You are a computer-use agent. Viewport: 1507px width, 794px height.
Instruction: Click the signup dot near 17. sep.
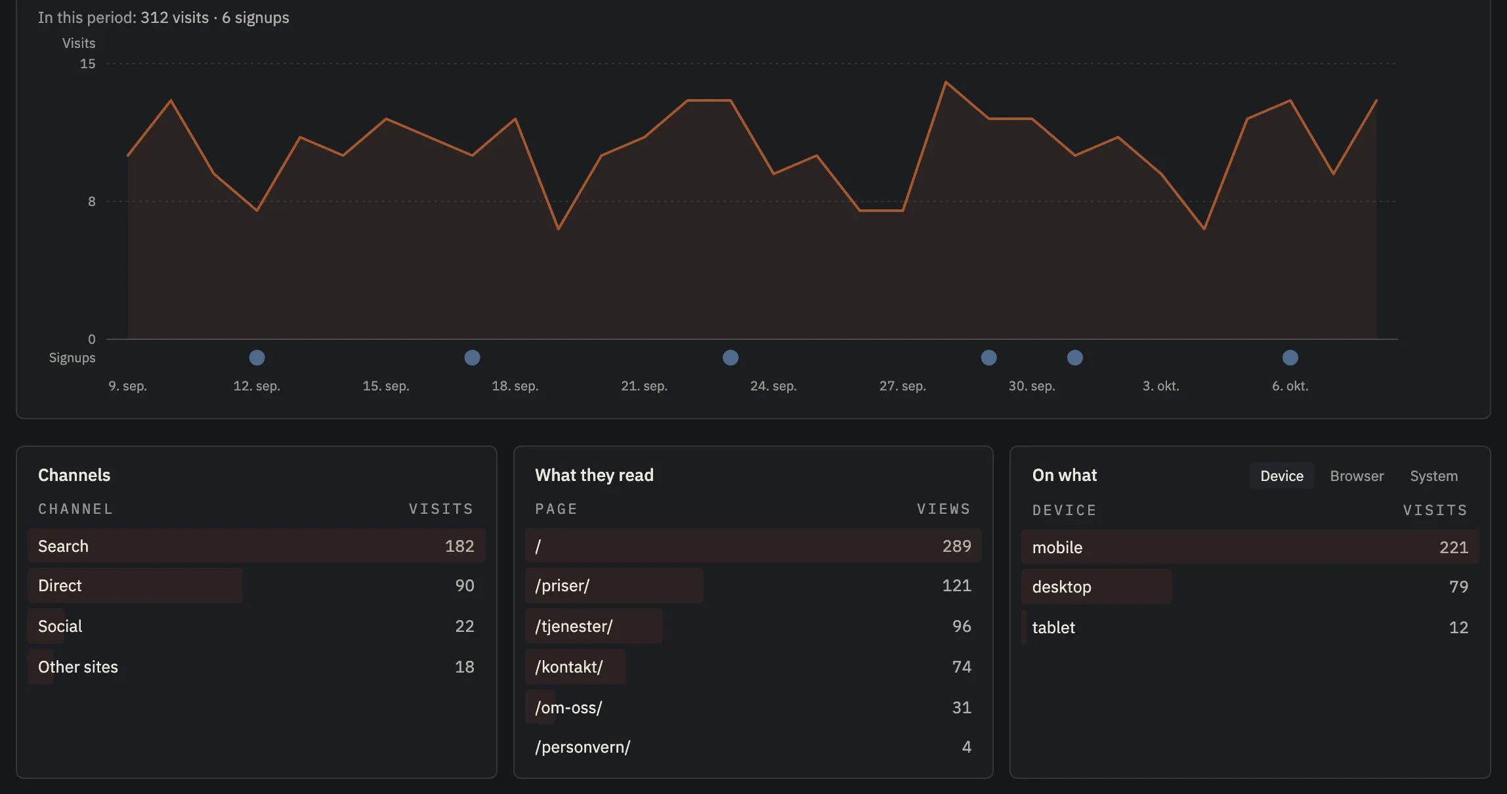click(472, 358)
